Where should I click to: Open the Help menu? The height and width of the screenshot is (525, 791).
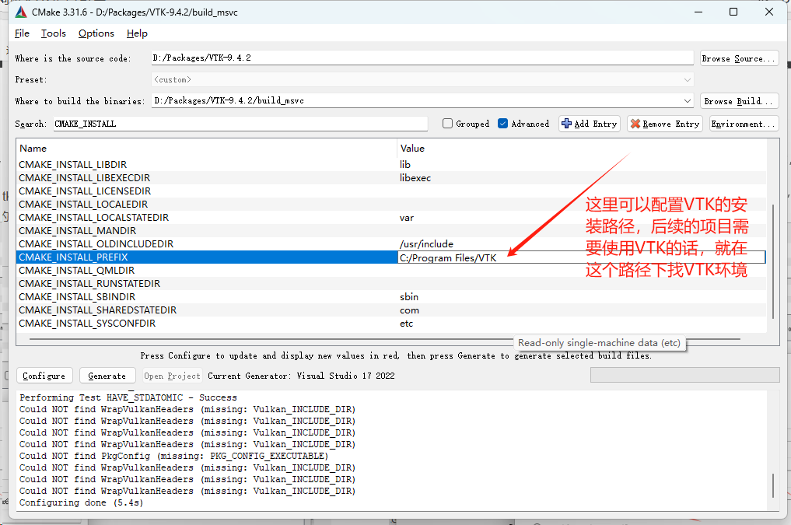pyautogui.click(x=137, y=33)
